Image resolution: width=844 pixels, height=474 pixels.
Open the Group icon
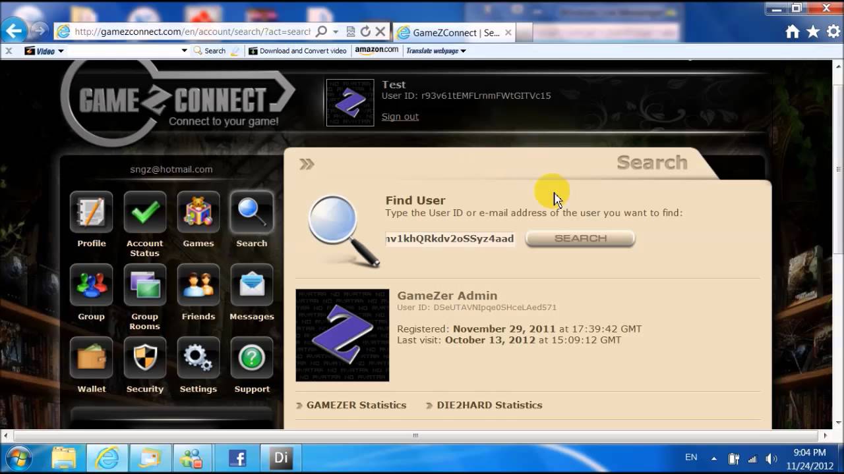click(91, 285)
